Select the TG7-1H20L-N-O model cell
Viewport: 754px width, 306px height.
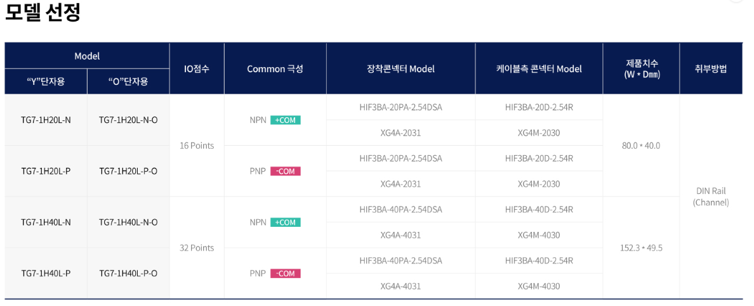[128, 120]
